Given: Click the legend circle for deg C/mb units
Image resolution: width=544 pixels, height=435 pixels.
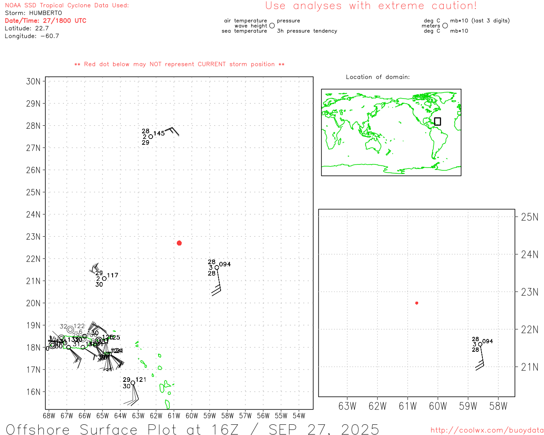Looking at the screenshot, I should click(445, 26).
